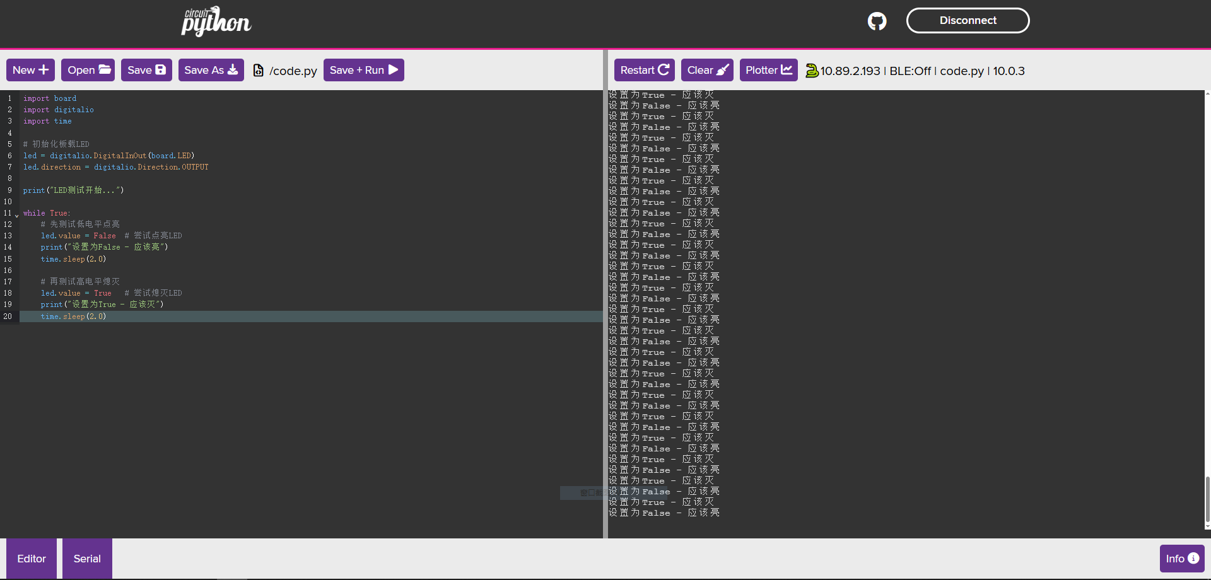Switch to the Editor tab
The height and width of the screenshot is (580, 1211).
(32, 559)
